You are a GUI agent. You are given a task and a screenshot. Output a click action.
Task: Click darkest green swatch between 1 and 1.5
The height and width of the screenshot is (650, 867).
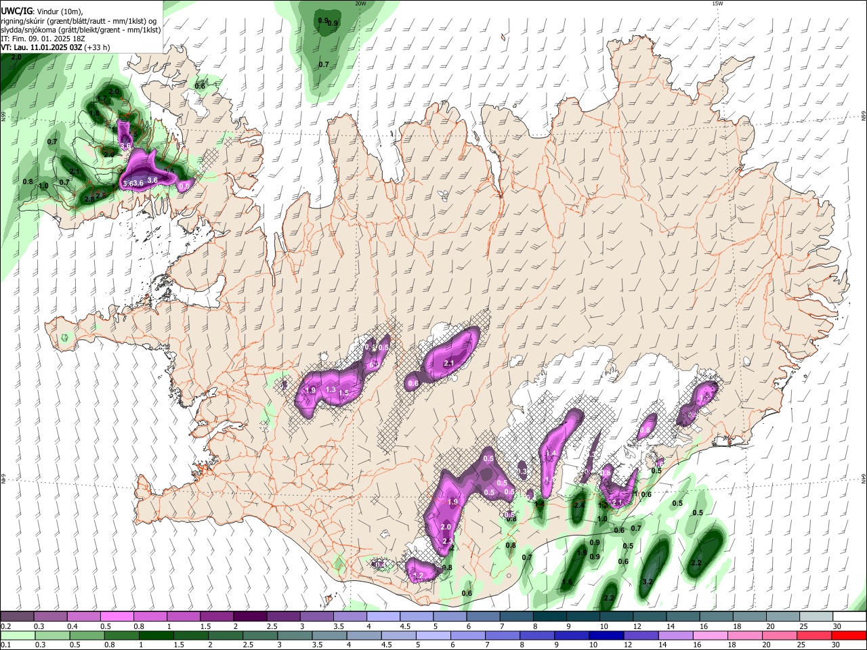[156, 635]
